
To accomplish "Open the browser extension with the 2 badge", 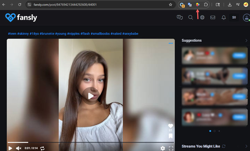I will point(182,5).
